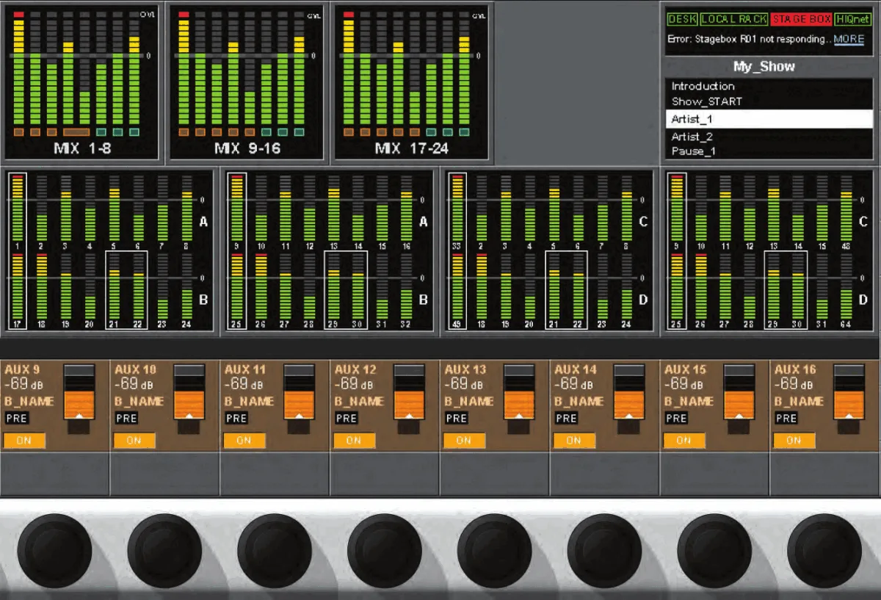Screen dimensions: 881x600
Task: Switch AUX 13 PRE setting
Action: [x=456, y=419]
